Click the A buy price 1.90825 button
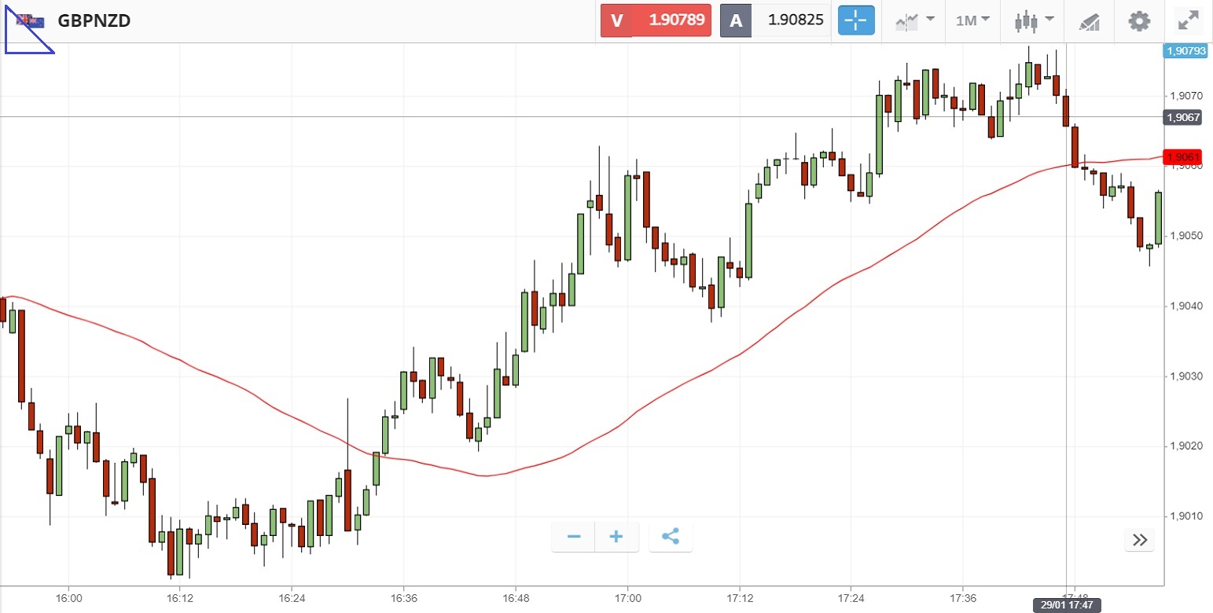1213x613 pixels. click(x=775, y=20)
